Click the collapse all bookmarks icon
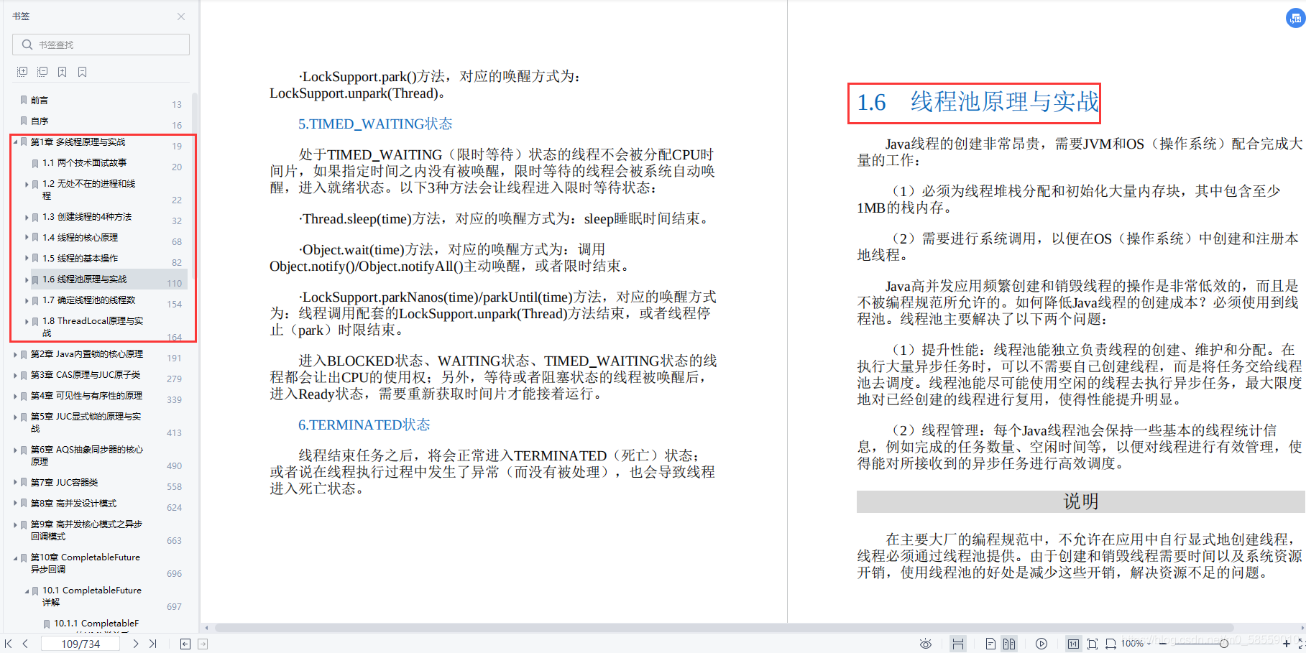This screenshot has height=653, width=1306. (42, 72)
